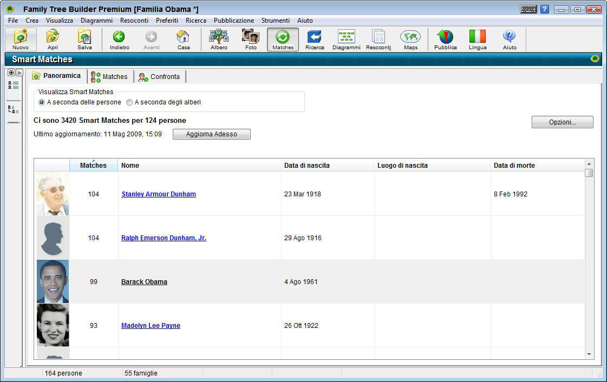Sort by Luogo di nascita column header
This screenshot has width=607, height=382.
(x=433, y=165)
